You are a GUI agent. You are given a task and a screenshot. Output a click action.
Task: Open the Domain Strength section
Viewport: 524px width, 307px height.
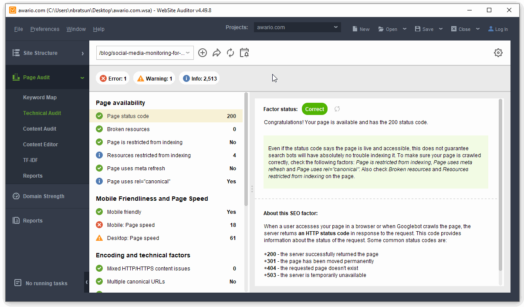47,196
